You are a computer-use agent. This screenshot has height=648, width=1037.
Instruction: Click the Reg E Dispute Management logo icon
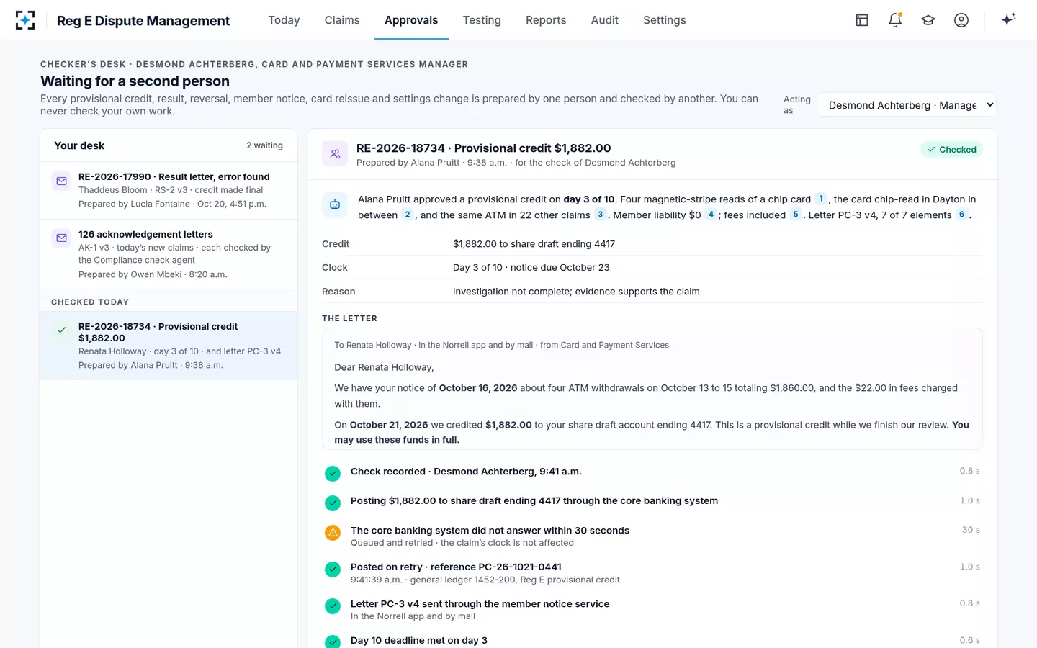tap(25, 20)
